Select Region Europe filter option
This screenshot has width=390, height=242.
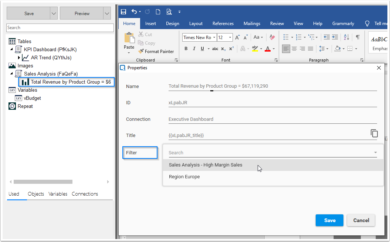click(184, 177)
